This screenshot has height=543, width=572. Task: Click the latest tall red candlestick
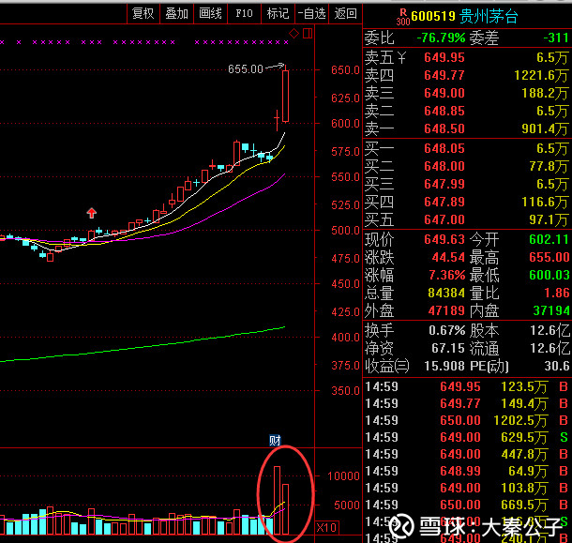click(286, 96)
